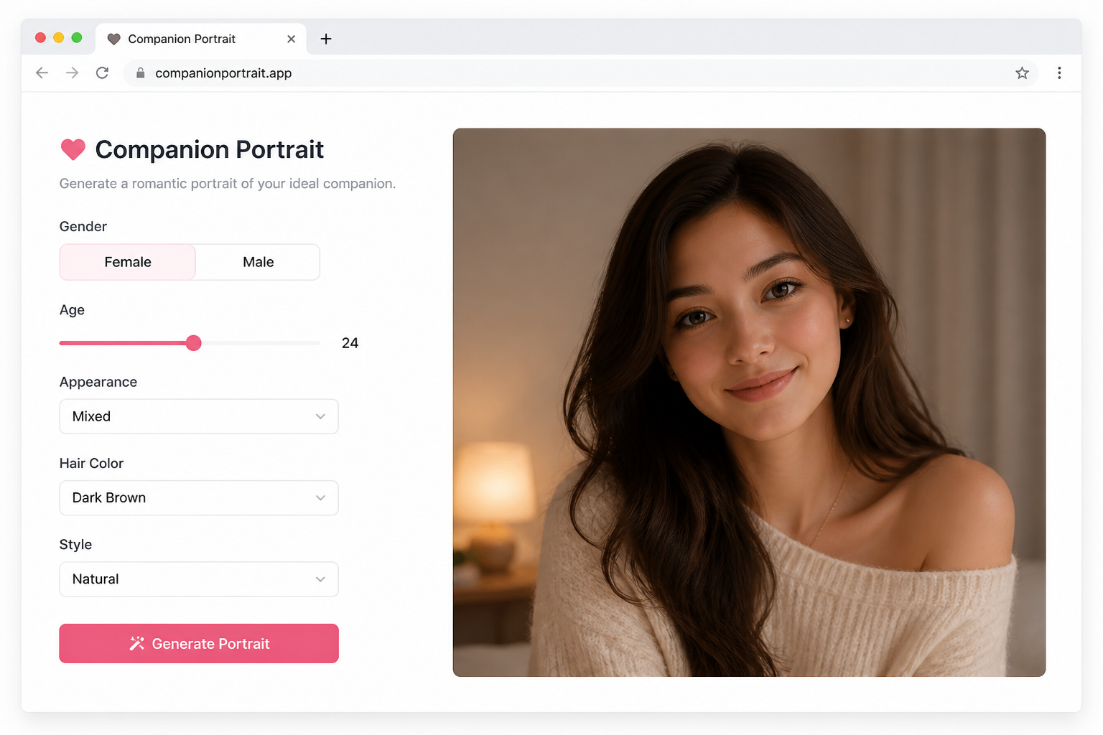Click the Age slider handle
Screen dimensions: 1103x735
[x=193, y=343]
